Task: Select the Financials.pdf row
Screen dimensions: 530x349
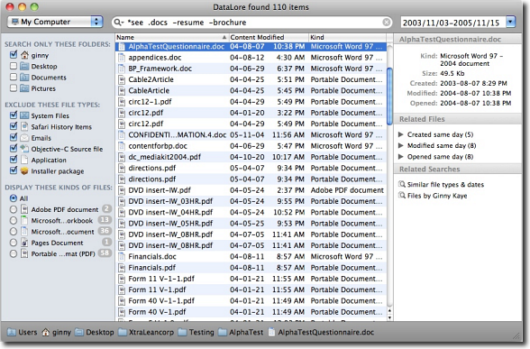Action: 251,268
